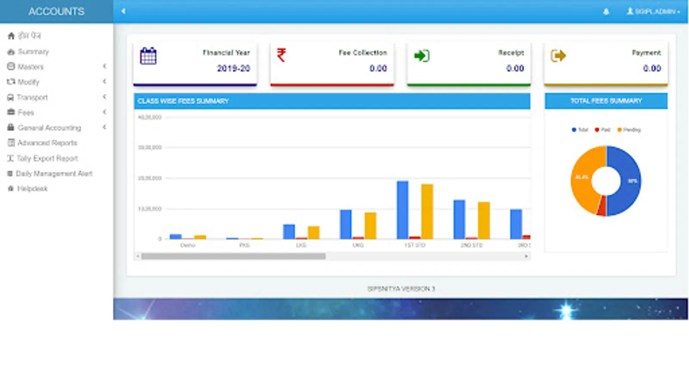Click the Transport bus icon
The width and height of the screenshot is (689, 387).
pos(11,98)
